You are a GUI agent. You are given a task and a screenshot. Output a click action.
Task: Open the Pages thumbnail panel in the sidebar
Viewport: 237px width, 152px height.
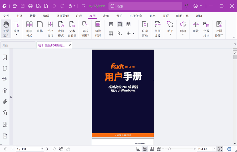[5, 68]
